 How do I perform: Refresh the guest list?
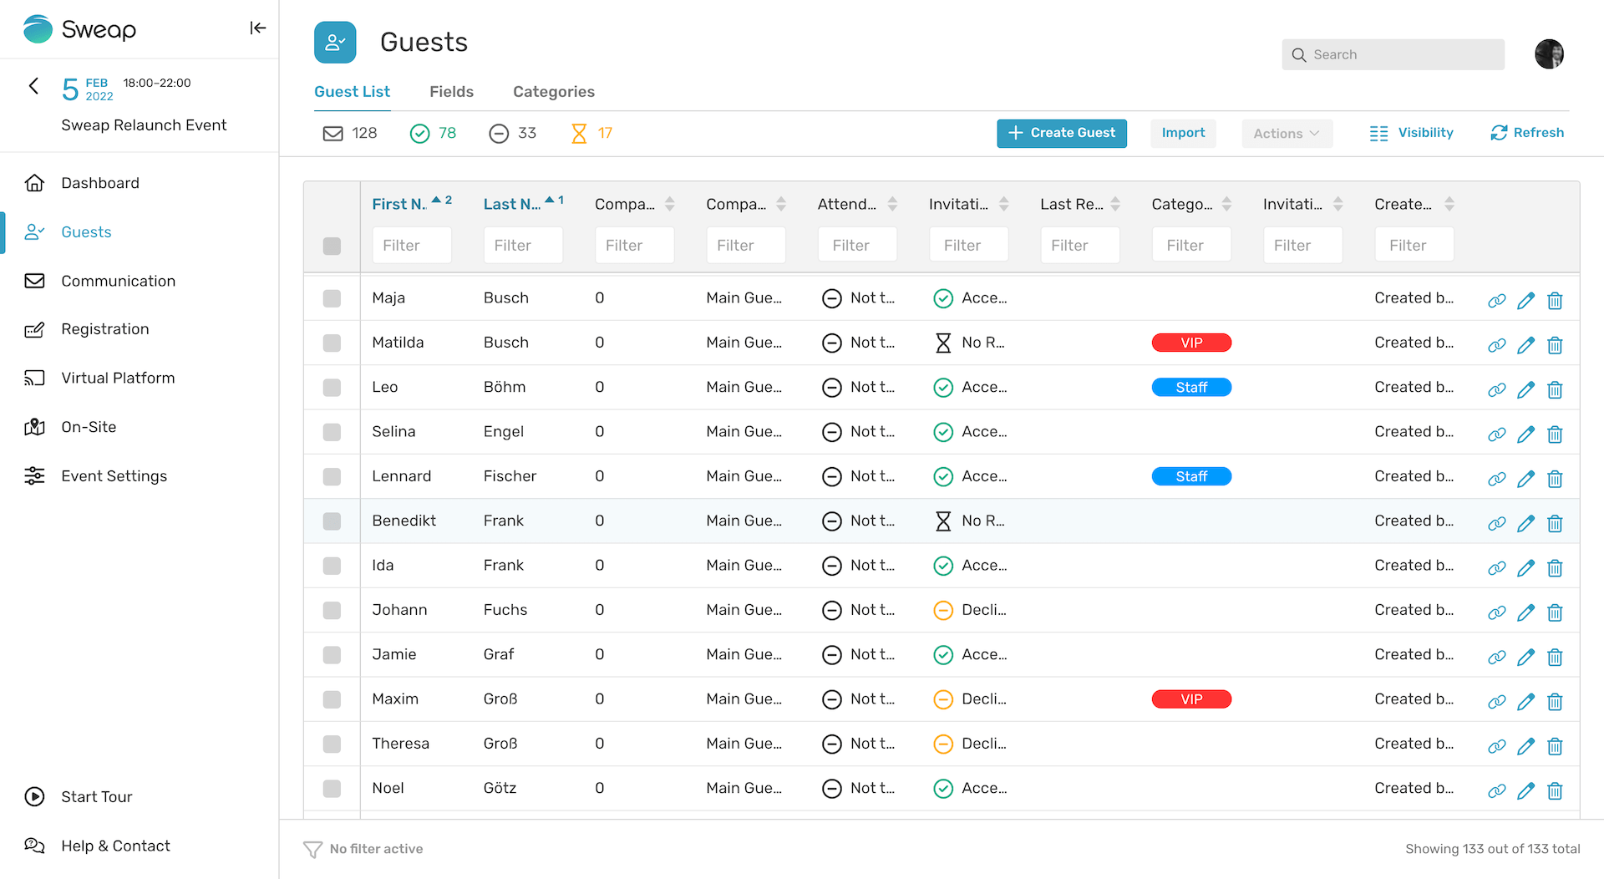click(x=1527, y=133)
